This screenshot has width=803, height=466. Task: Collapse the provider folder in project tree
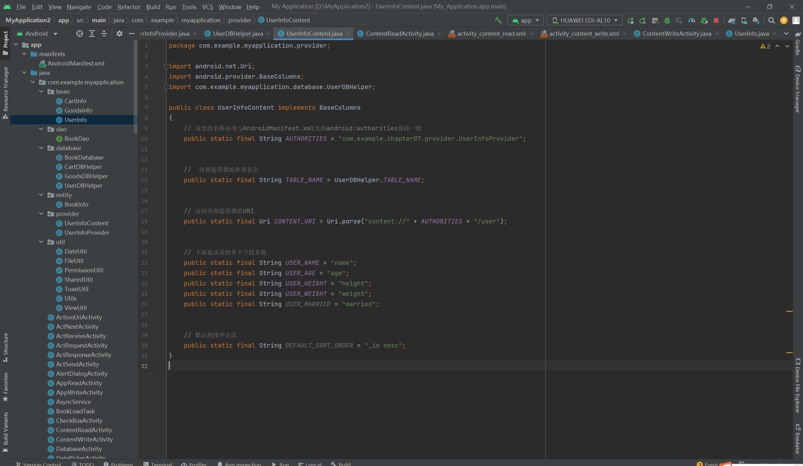(41, 214)
